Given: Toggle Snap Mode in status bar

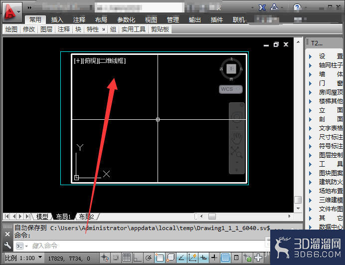Looking at the screenshot, I should (116, 258).
